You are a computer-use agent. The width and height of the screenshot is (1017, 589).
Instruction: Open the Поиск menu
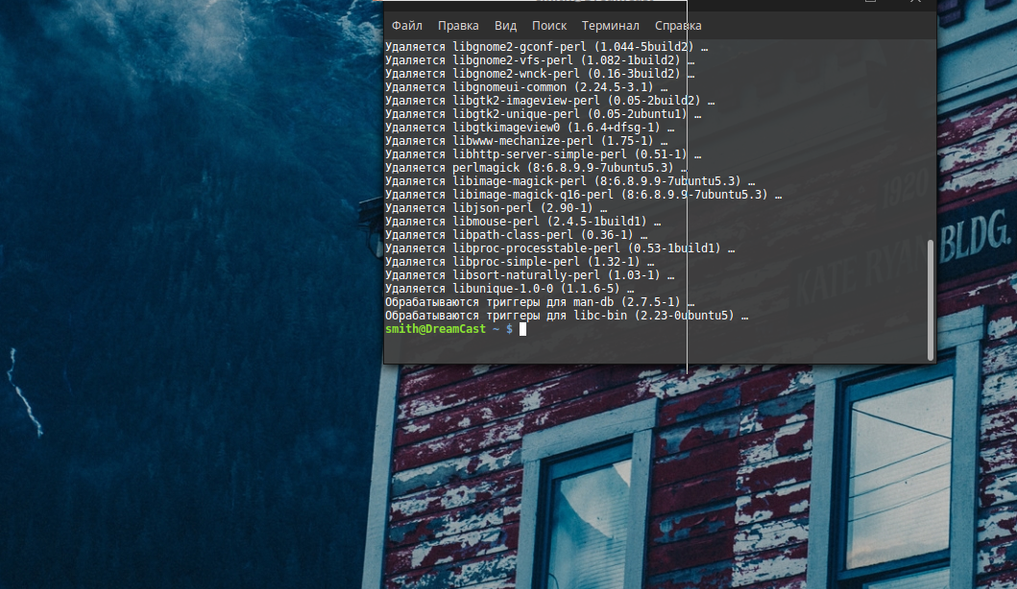[x=548, y=26]
